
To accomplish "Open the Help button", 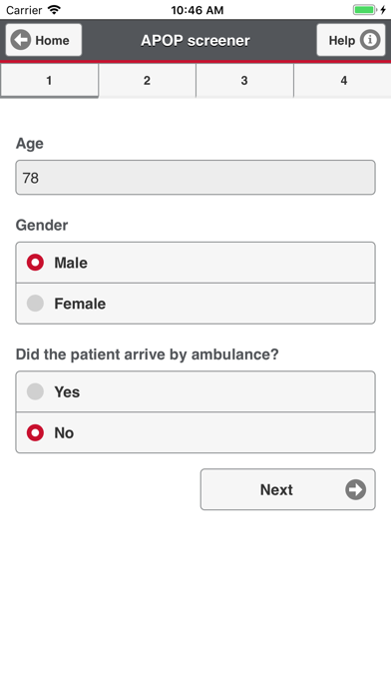I will point(351,40).
